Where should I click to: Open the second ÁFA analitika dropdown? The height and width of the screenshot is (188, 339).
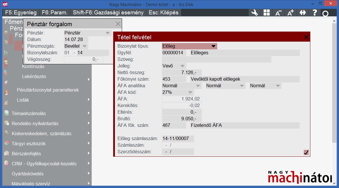click(242, 86)
